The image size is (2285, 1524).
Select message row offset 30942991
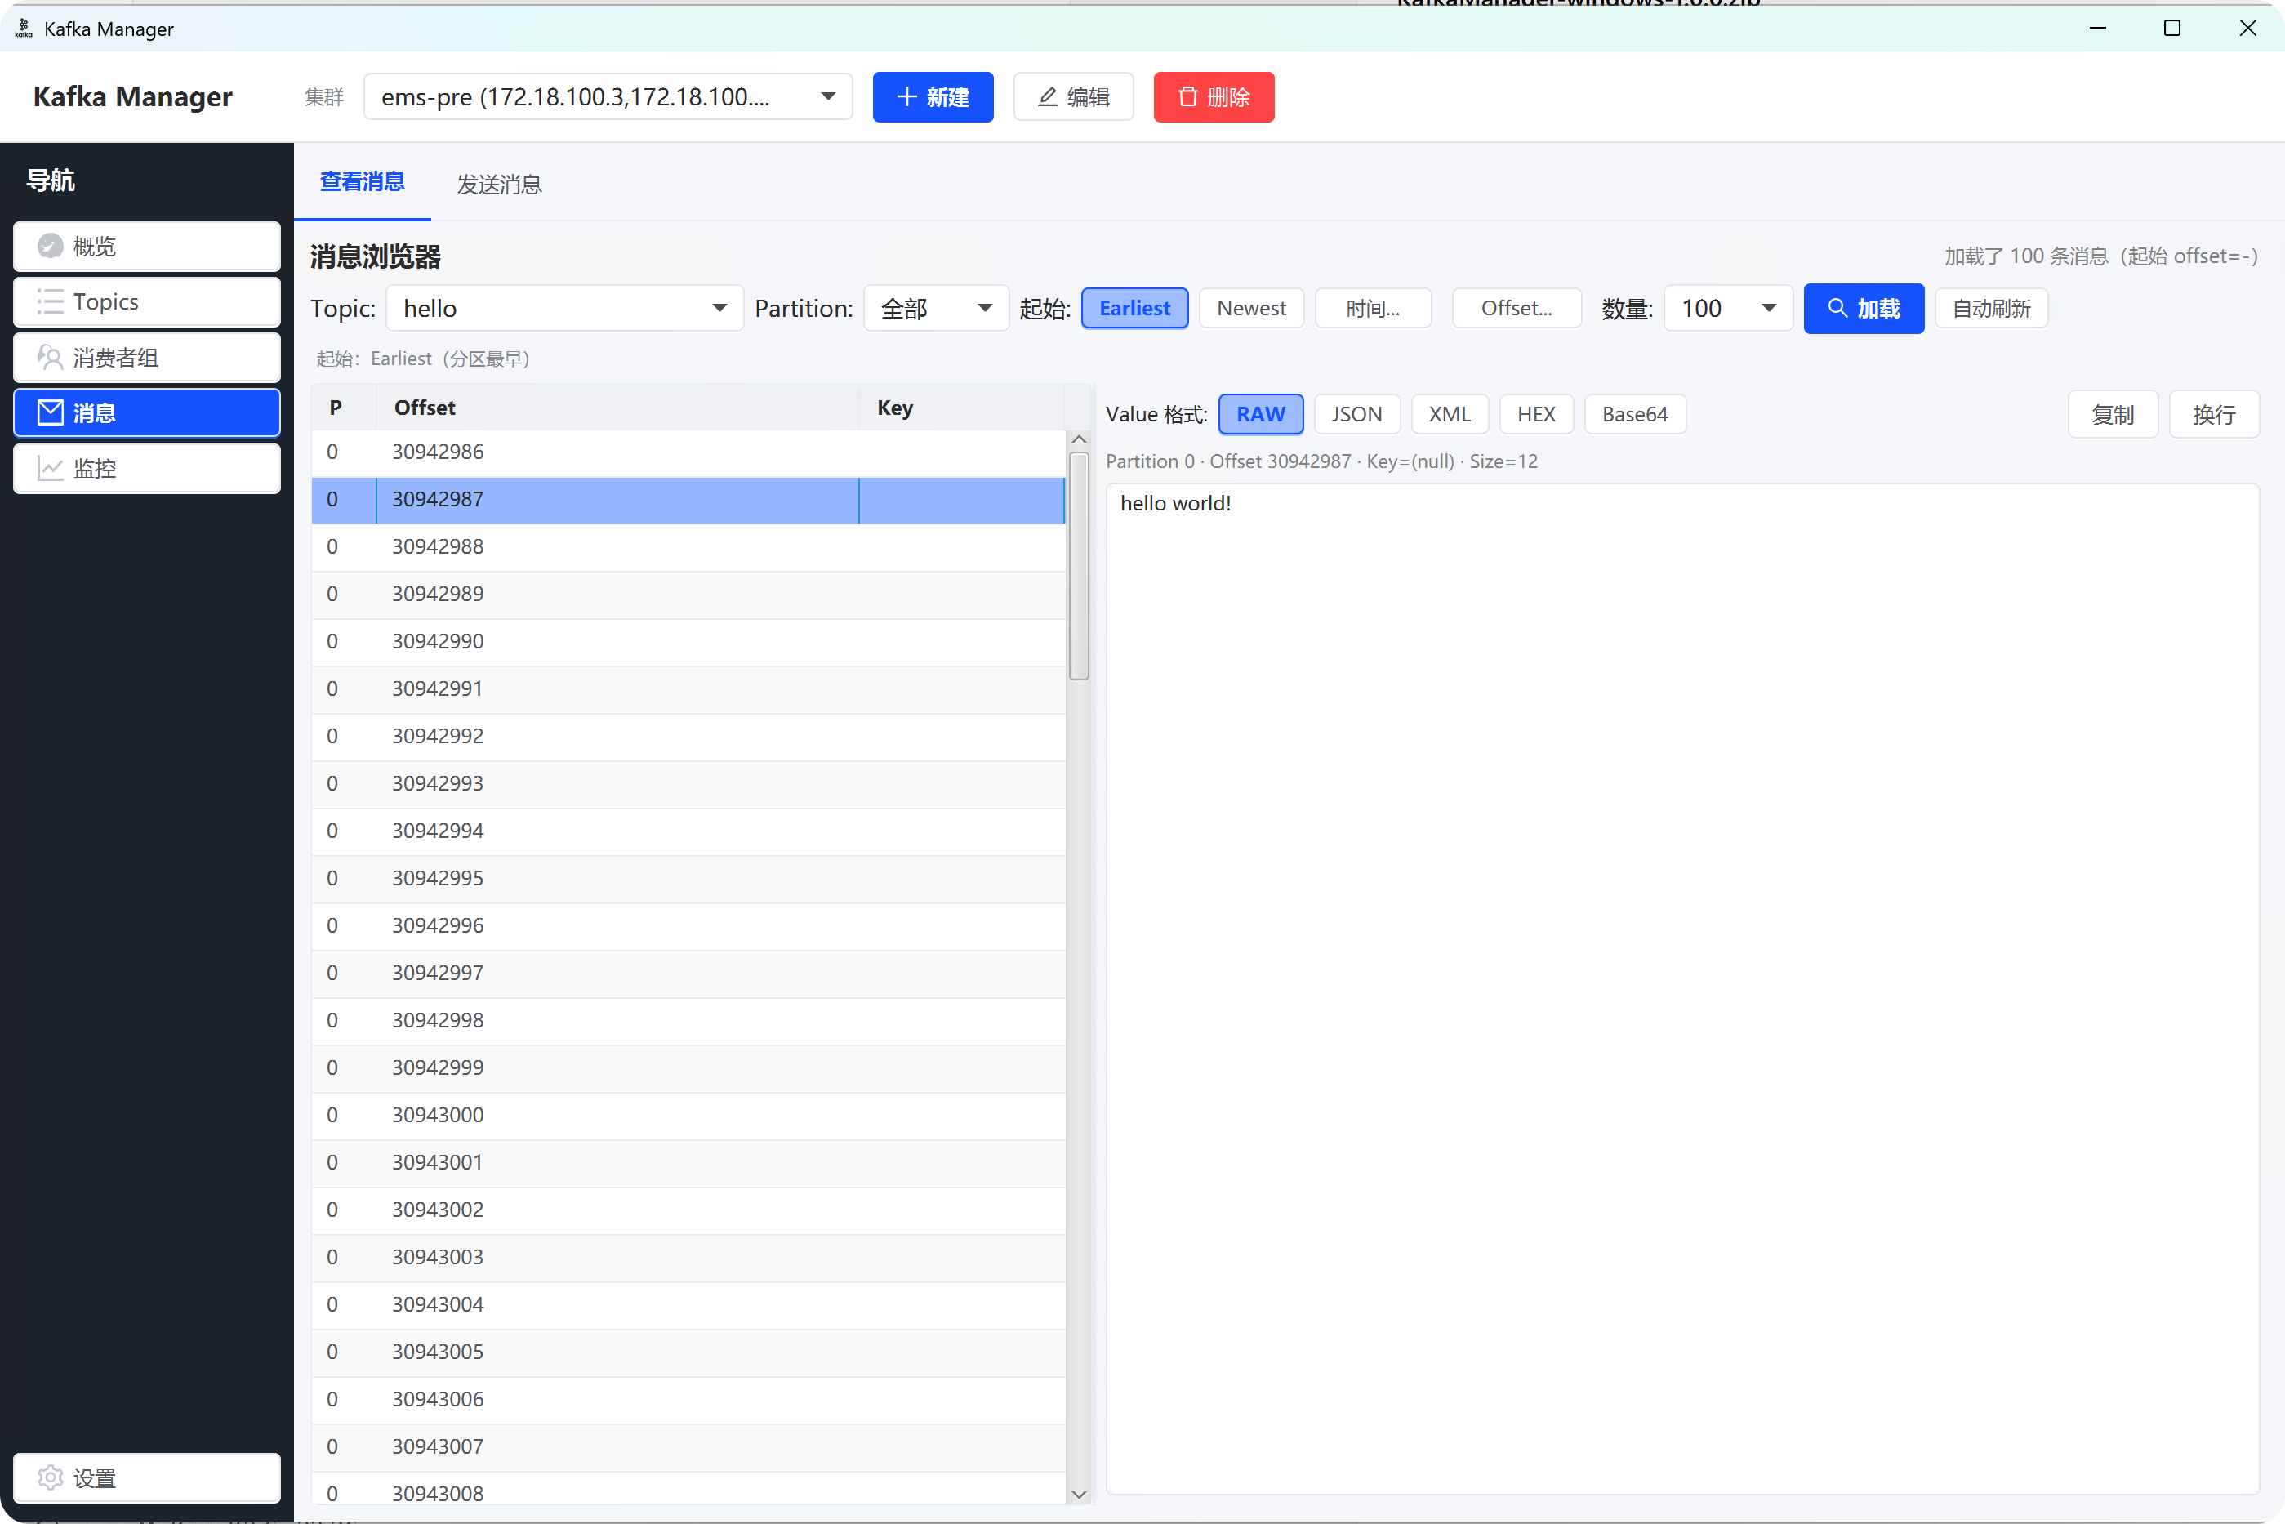pyautogui.click(x=688, y=689)
